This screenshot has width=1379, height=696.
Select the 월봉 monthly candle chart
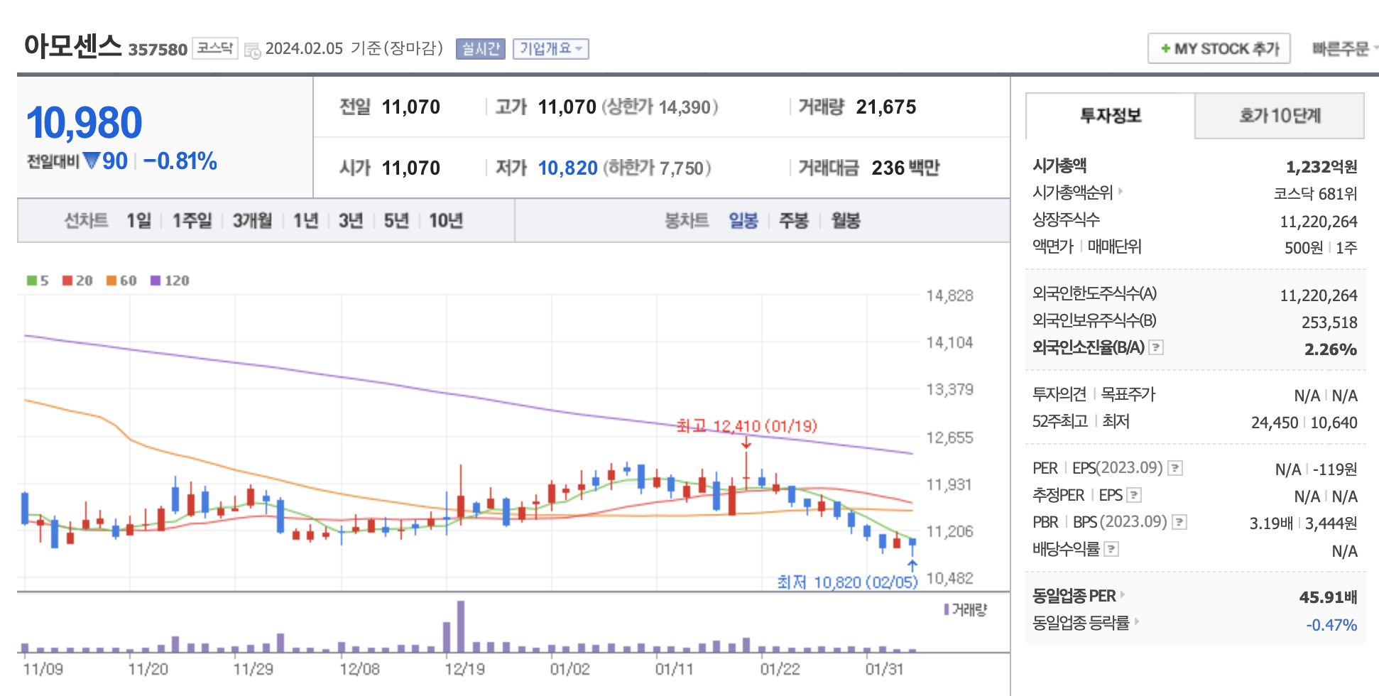pyautogui.click(x=845, y=221)
